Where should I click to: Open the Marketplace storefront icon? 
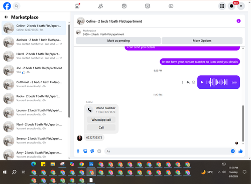(148, 6)
